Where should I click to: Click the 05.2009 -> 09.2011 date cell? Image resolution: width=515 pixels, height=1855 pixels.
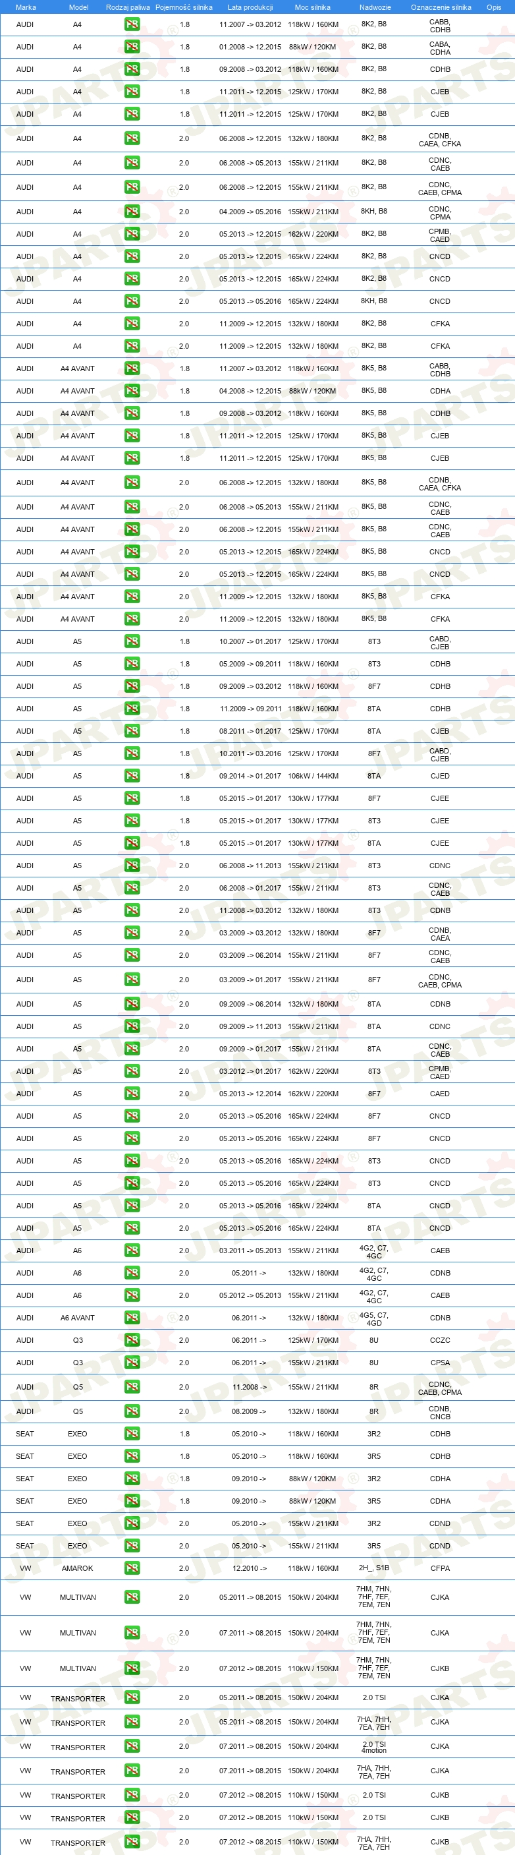[x=250, y=664]
